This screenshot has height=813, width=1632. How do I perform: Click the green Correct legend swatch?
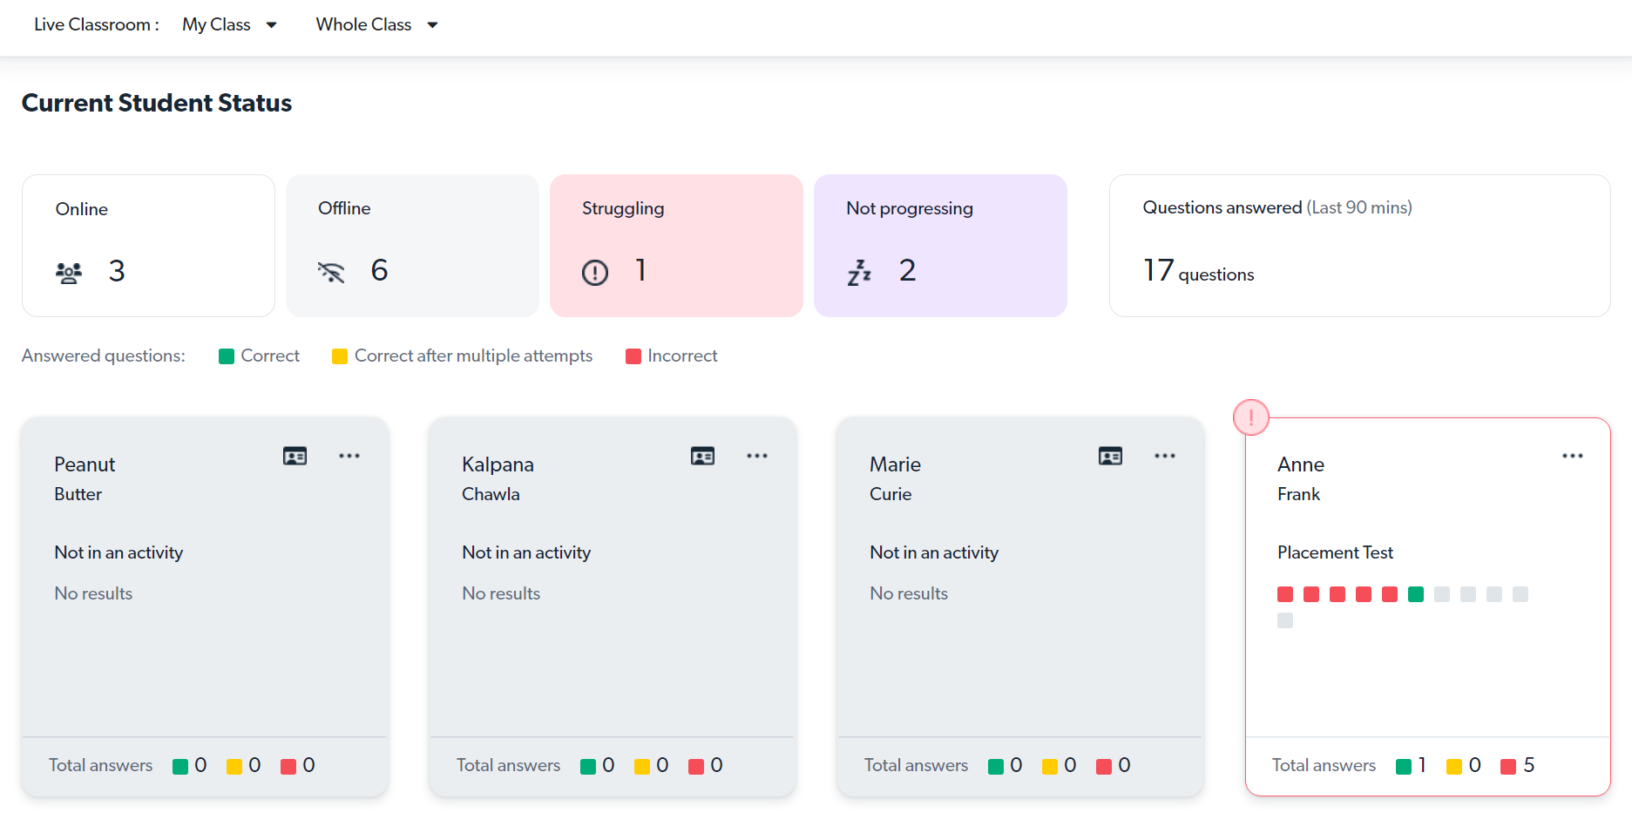[x=227, y=356]
